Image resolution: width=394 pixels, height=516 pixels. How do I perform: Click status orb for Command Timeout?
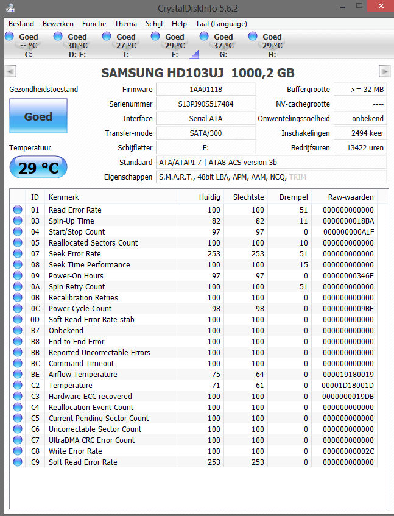(x=18, y=363)
